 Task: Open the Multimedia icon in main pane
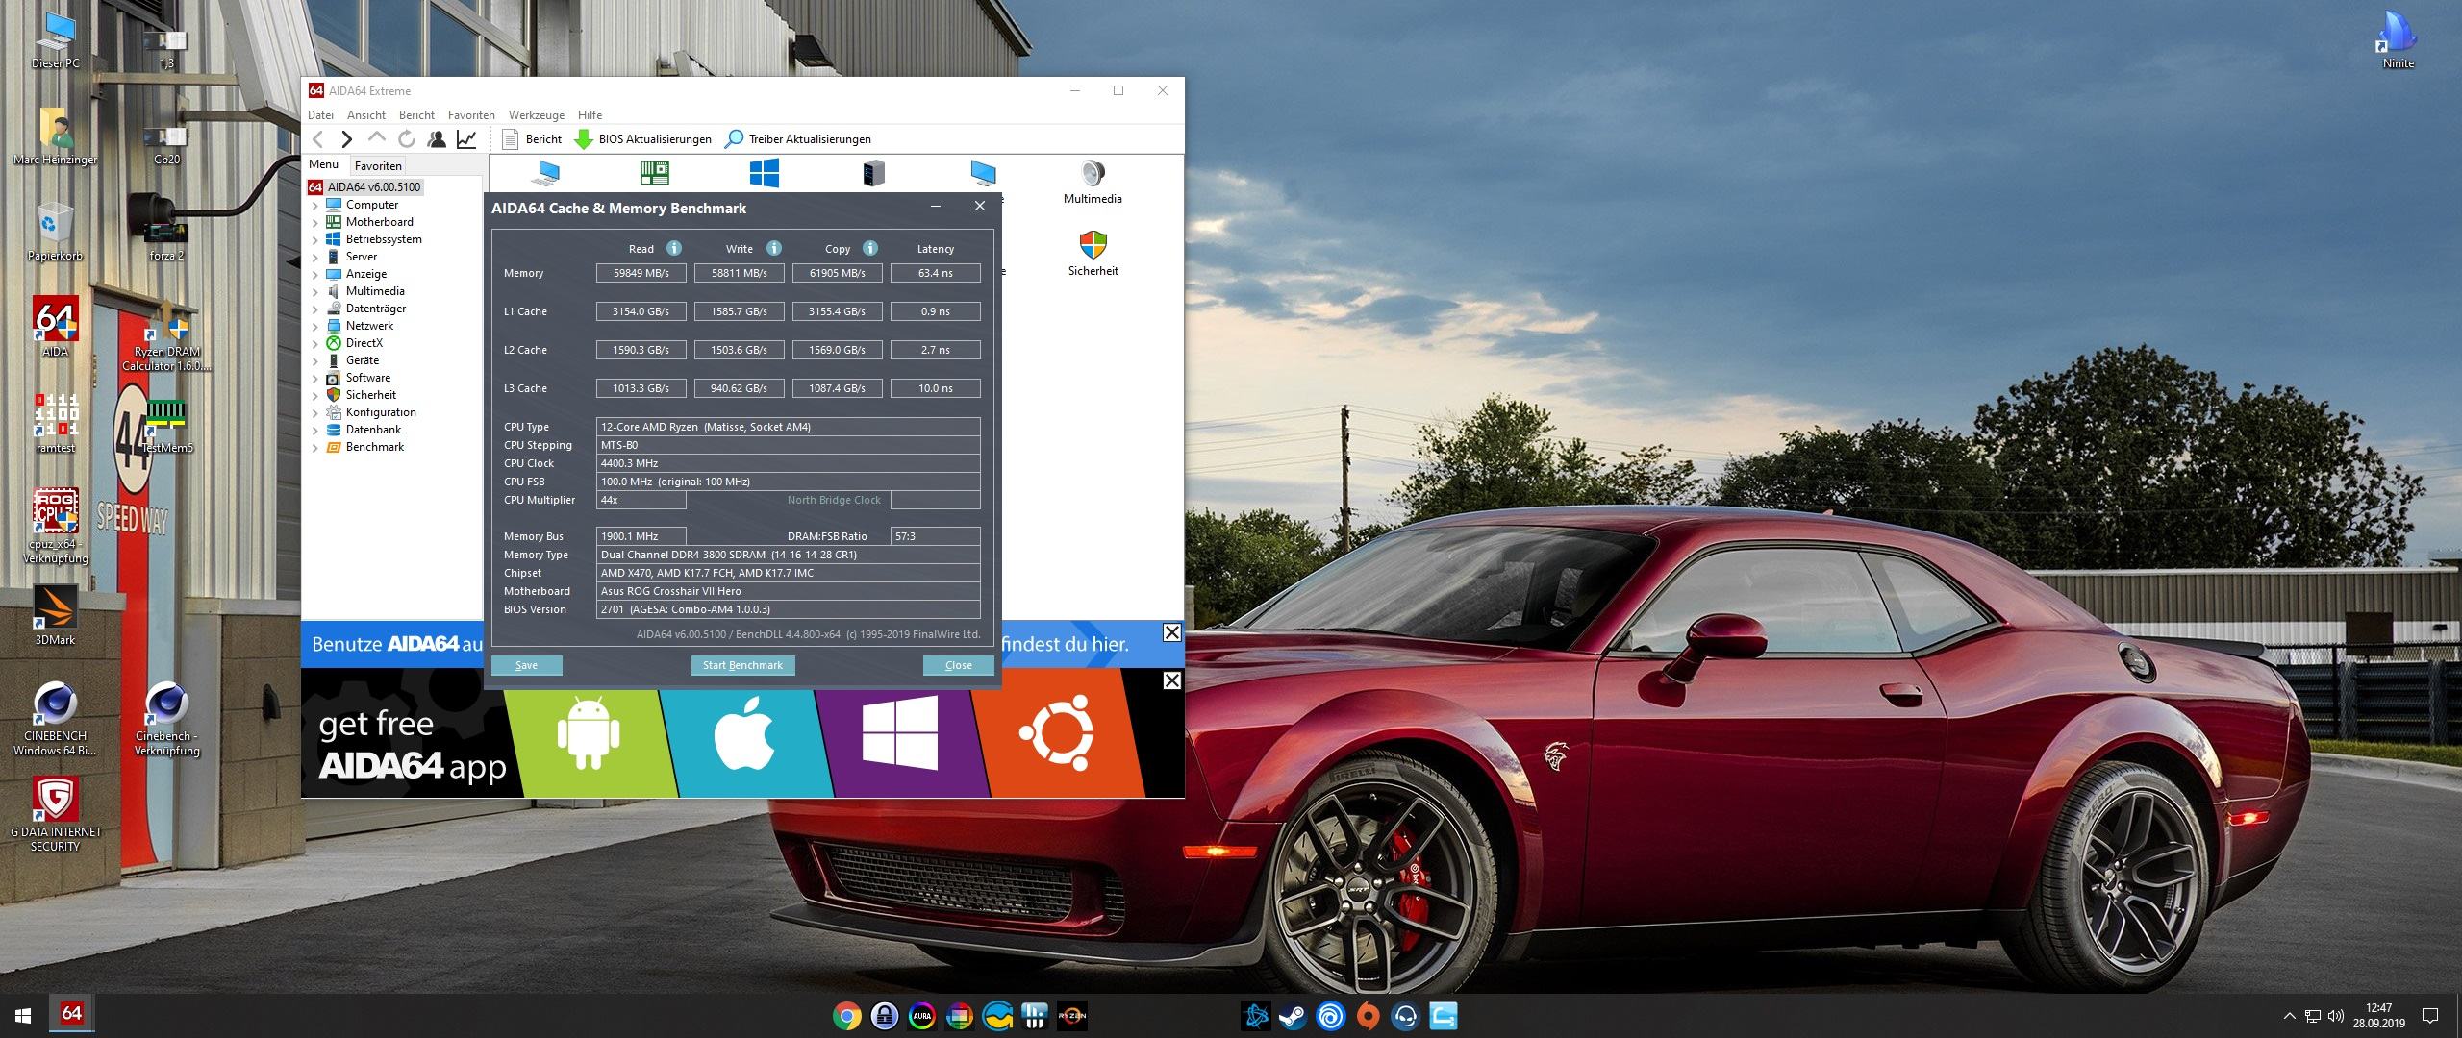(x=1093, y=183)
